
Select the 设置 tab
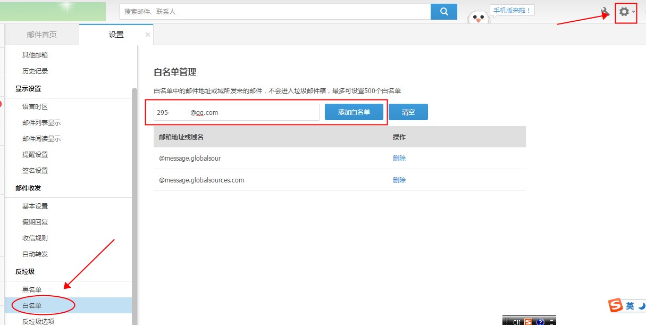coord(116,35)
